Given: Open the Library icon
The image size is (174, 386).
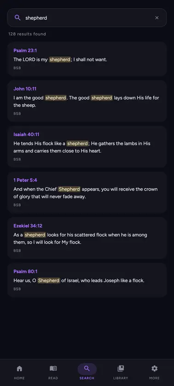Looking at the screenshot, I should (121, 369).
